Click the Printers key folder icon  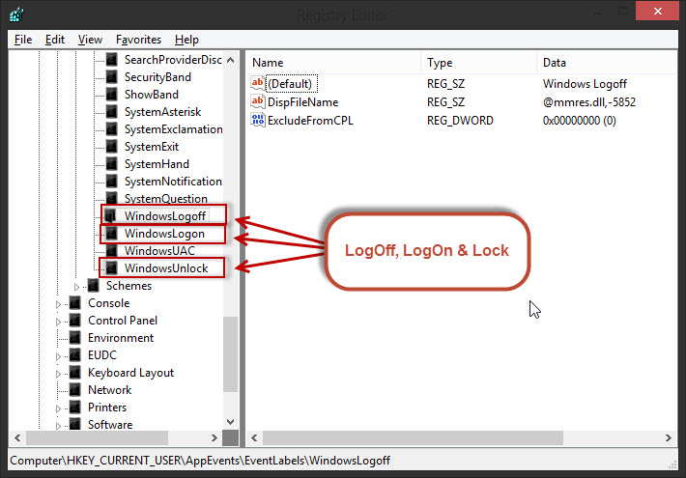(x=75, y=408)
